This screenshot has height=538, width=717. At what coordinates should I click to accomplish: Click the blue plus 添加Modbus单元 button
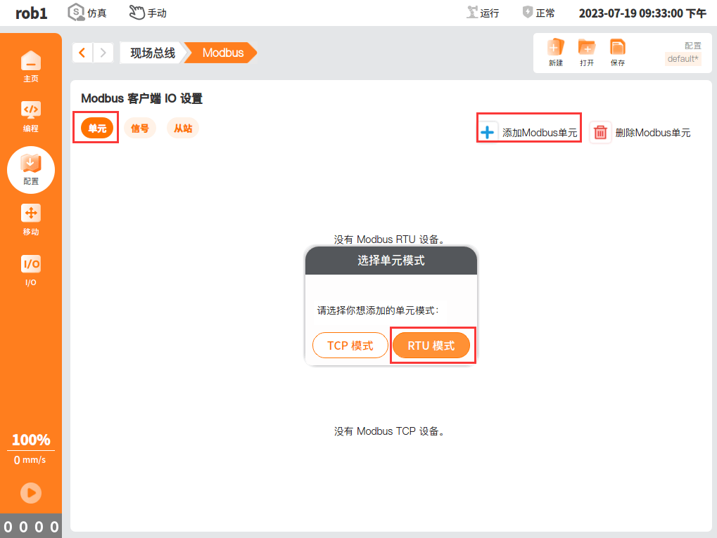tap(488, 133)
